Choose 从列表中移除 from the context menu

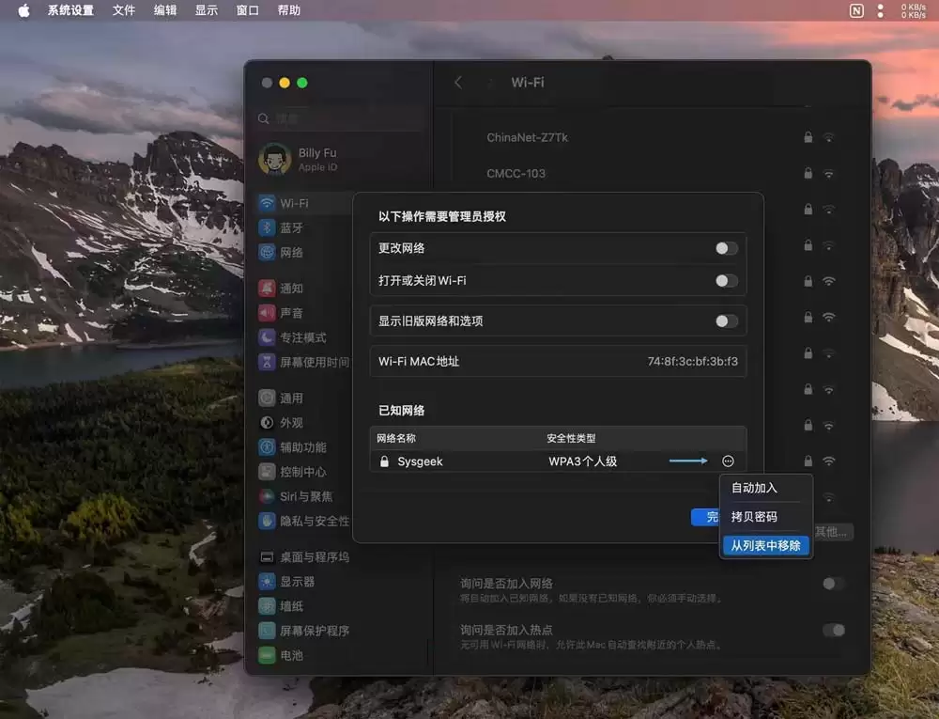(765, 545)
